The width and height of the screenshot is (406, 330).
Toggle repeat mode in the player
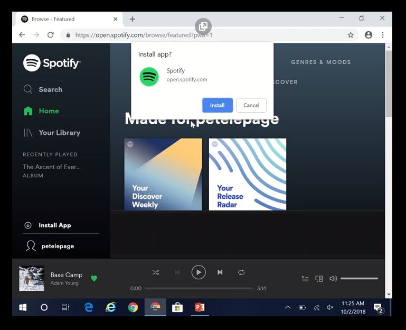click(x=241, y=272)
